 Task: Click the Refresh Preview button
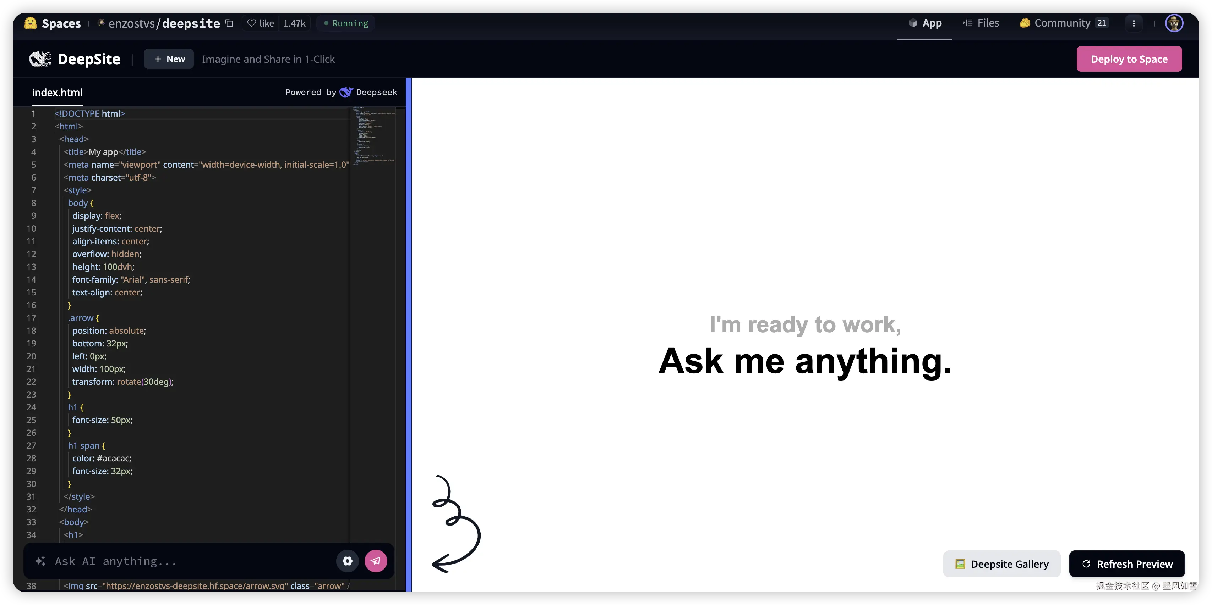click(x=1127, y=564)
